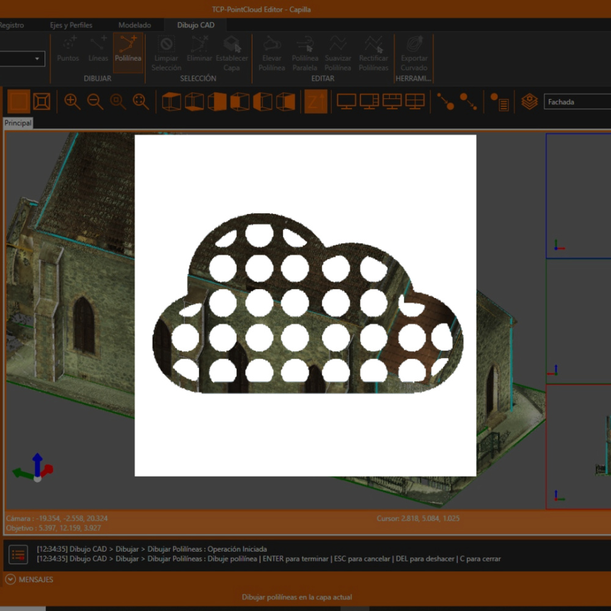Click the 'Cursor: 2.818, 5.084, 1.025' readout
This screenshot has height=611, width=611.
click(418, 518)
